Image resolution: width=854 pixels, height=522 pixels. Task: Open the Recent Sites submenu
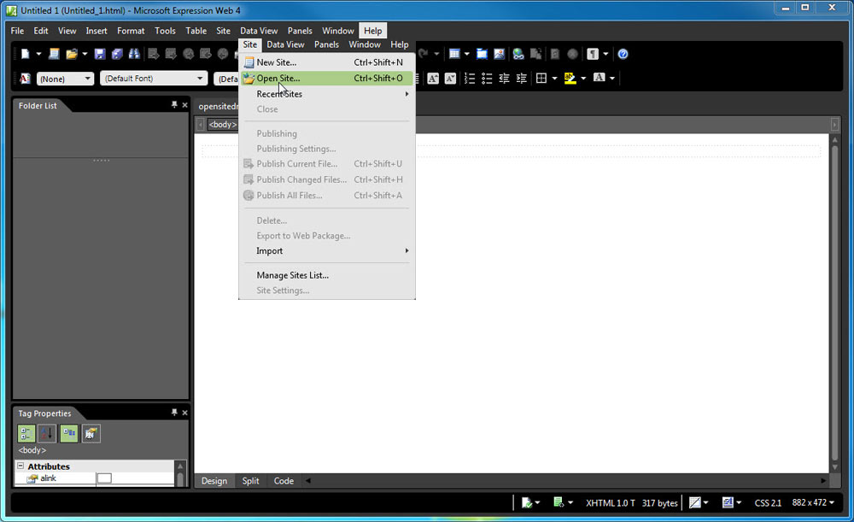pos(326,94)
